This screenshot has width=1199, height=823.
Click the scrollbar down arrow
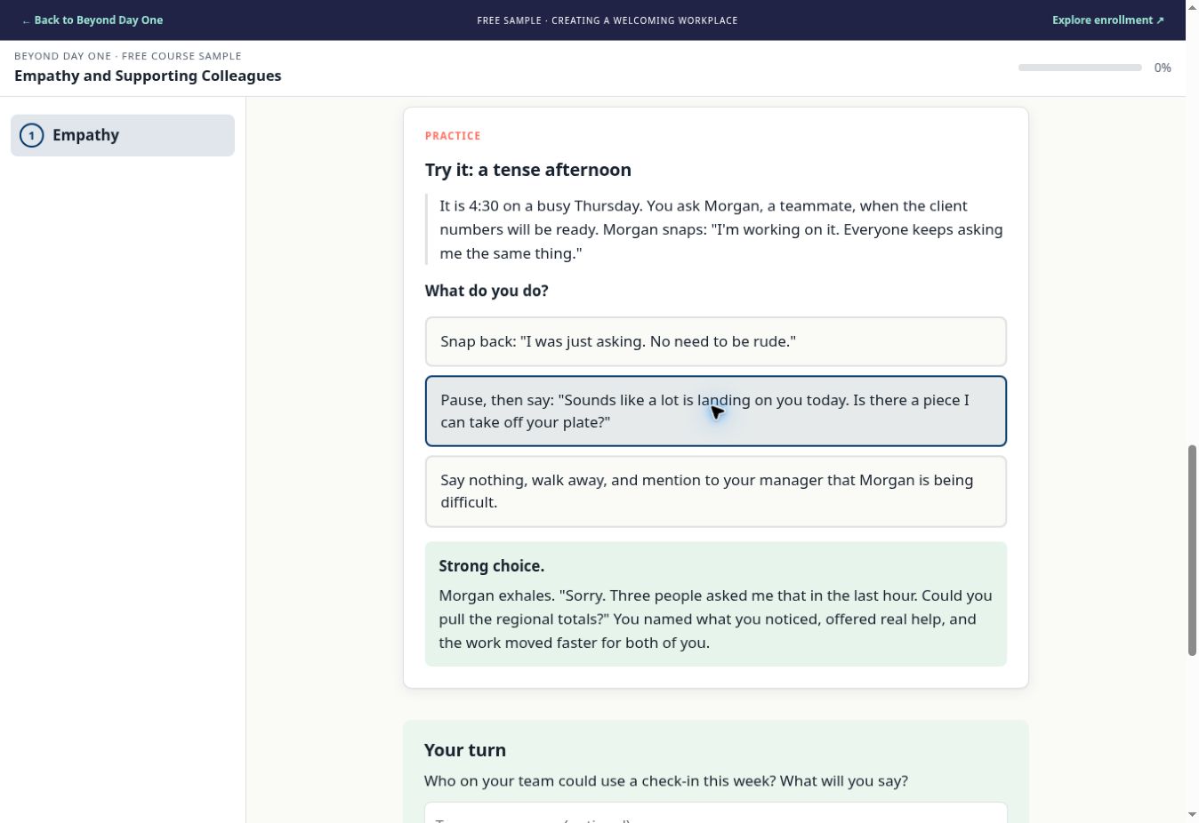coord(1192,814)
